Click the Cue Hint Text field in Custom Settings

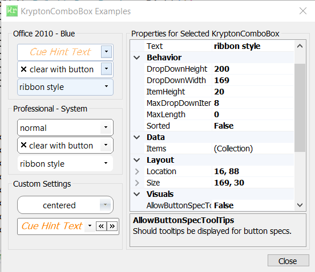(52, 226)
